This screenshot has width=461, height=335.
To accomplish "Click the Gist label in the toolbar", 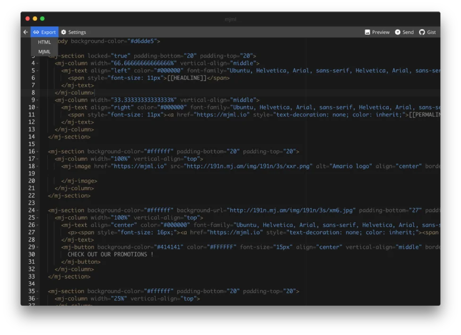I will 431,32.
